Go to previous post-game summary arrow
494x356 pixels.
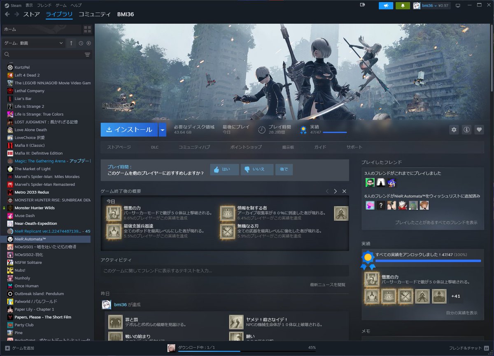pyautogui.click(x=327, y=191)
